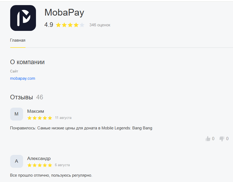Image resolution: width=233 pixels, height=182 pixels.
Task: Open the Главная tab
Action: (x=18, y=40)
